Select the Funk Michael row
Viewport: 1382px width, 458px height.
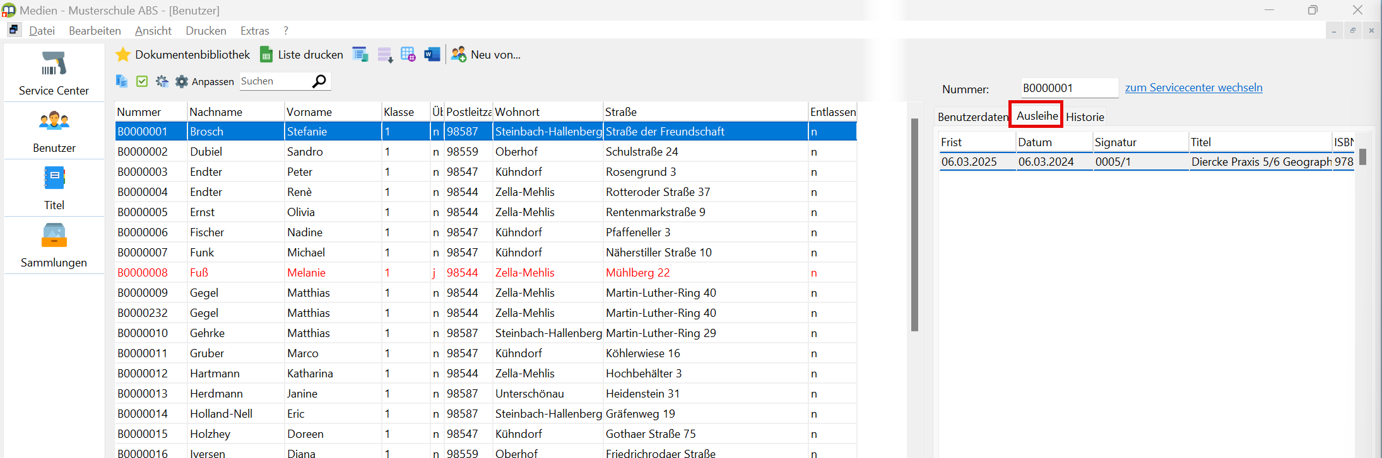click(486, 253)
